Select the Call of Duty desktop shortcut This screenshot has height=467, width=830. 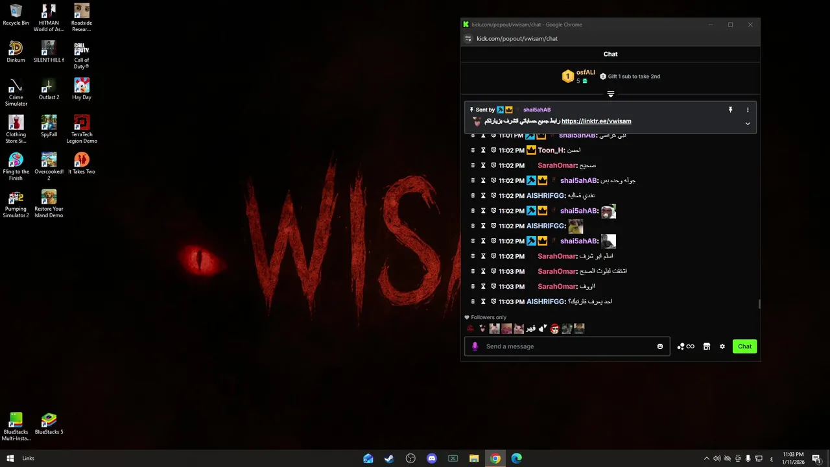(82, 55)
